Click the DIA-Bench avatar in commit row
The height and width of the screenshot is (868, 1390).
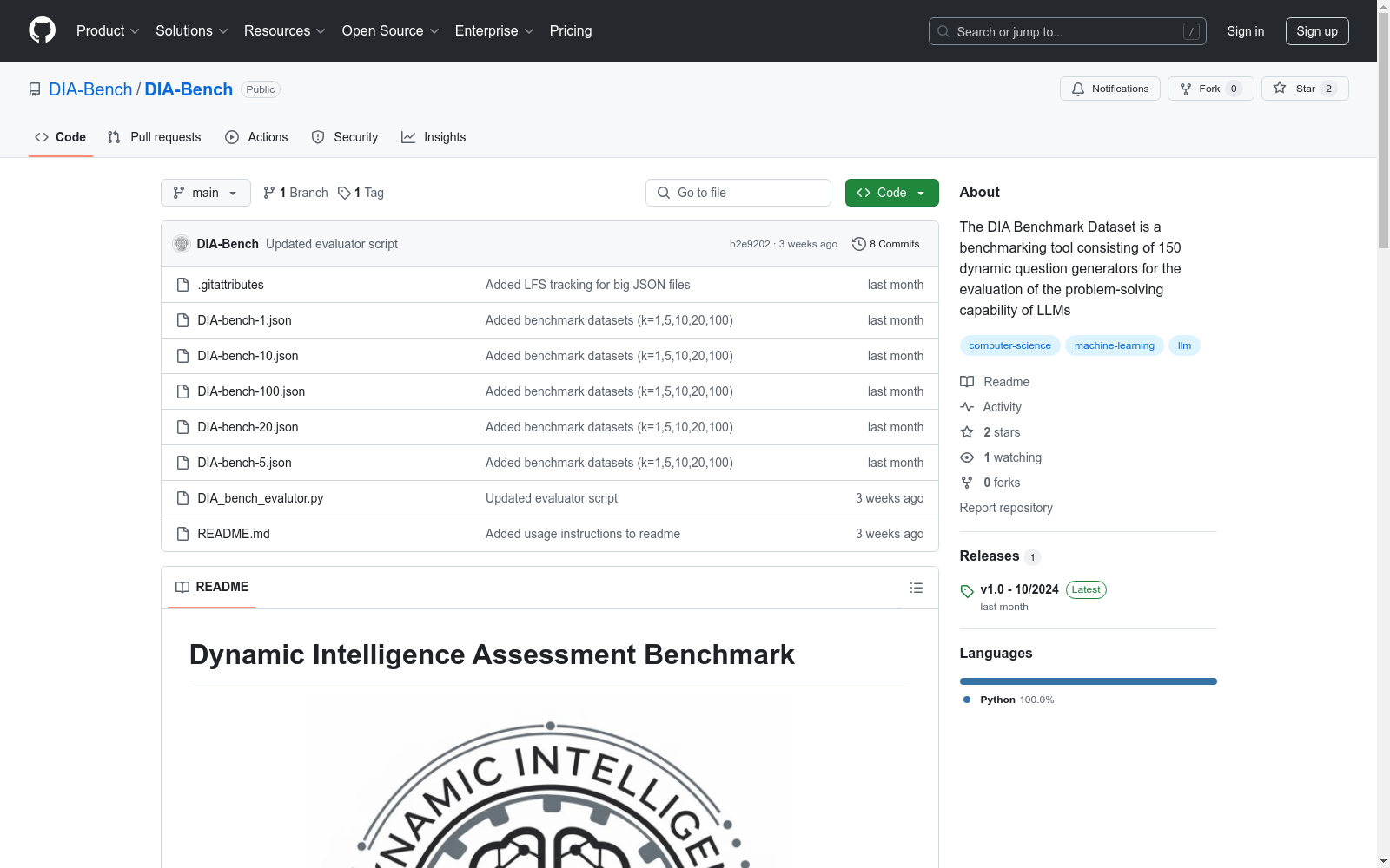point(182,244)
